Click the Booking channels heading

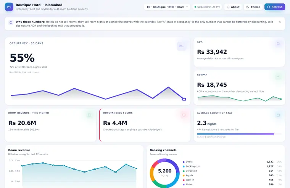coord(163,150)
